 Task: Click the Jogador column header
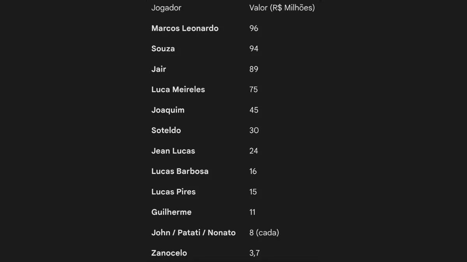coord(166,8)
